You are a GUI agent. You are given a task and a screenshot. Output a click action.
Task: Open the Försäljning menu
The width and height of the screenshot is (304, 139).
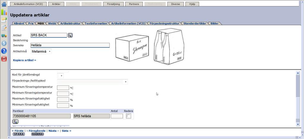[113, 4]
